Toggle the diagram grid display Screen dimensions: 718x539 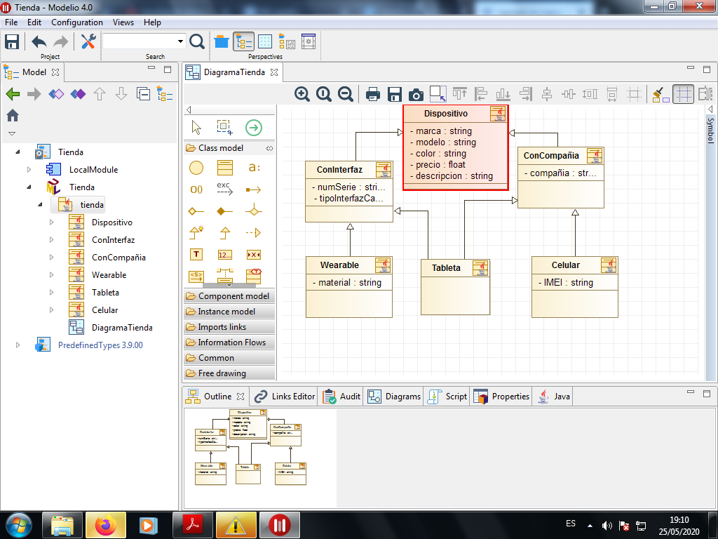[683, 94]
